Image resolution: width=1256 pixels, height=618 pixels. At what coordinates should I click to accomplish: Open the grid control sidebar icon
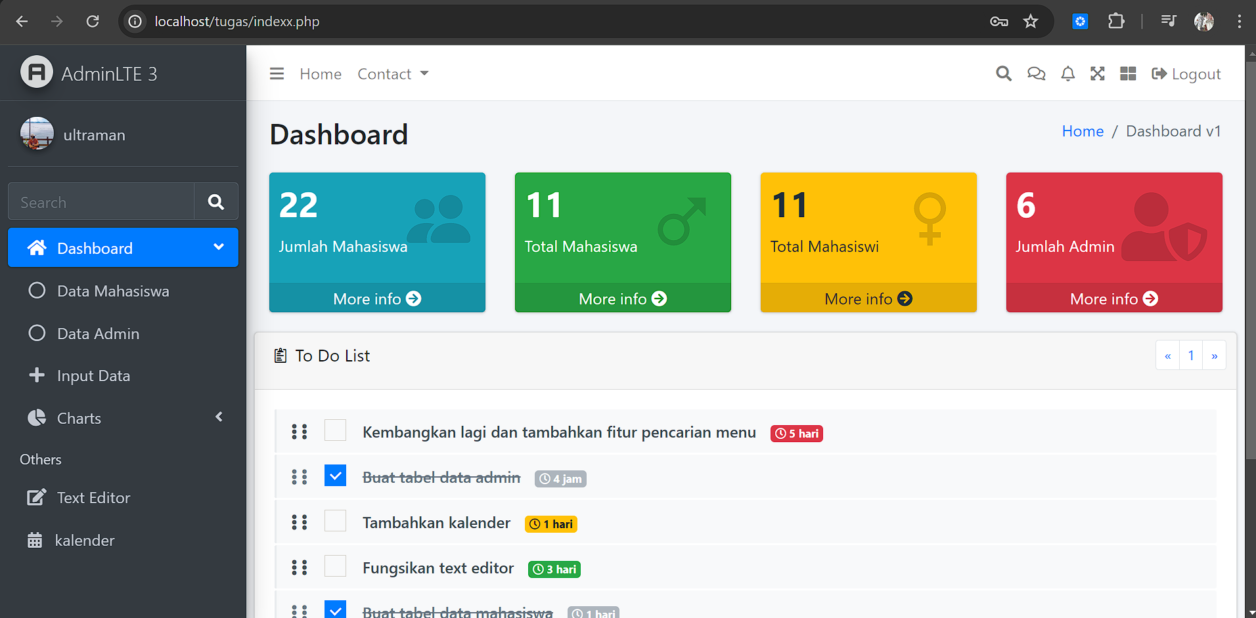click(1128, 74)
